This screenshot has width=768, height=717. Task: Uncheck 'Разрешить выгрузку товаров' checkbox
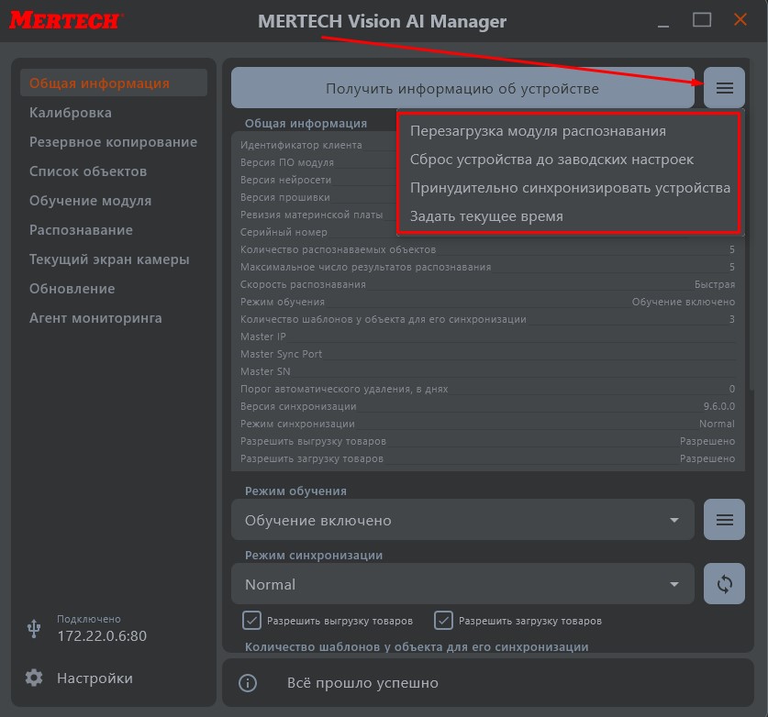click(x=252, y=621)
